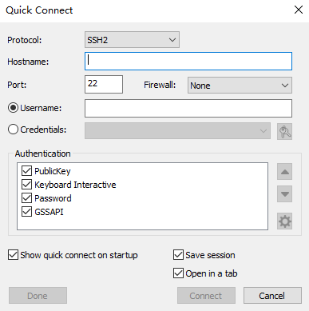Open authentication properties gear icon

click(284, 221)
